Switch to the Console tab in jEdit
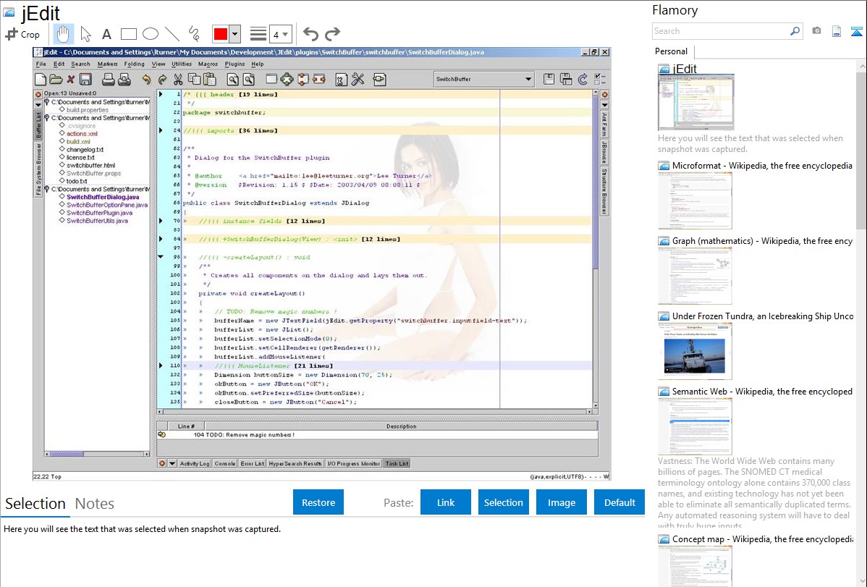The width and height of the screenshot is (867, 587). (224, 464)
